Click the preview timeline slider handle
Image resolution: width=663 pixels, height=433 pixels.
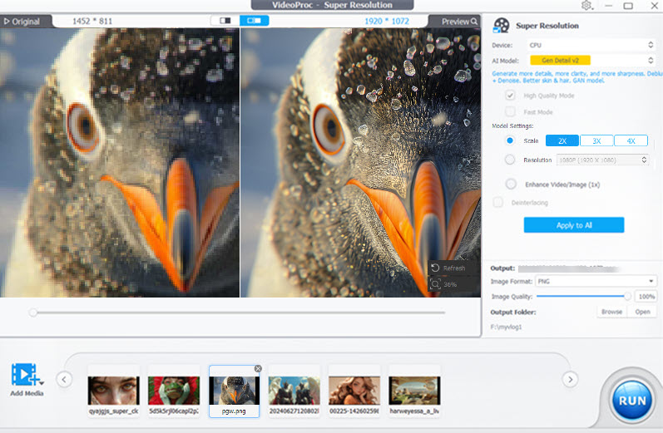(33, 312)
